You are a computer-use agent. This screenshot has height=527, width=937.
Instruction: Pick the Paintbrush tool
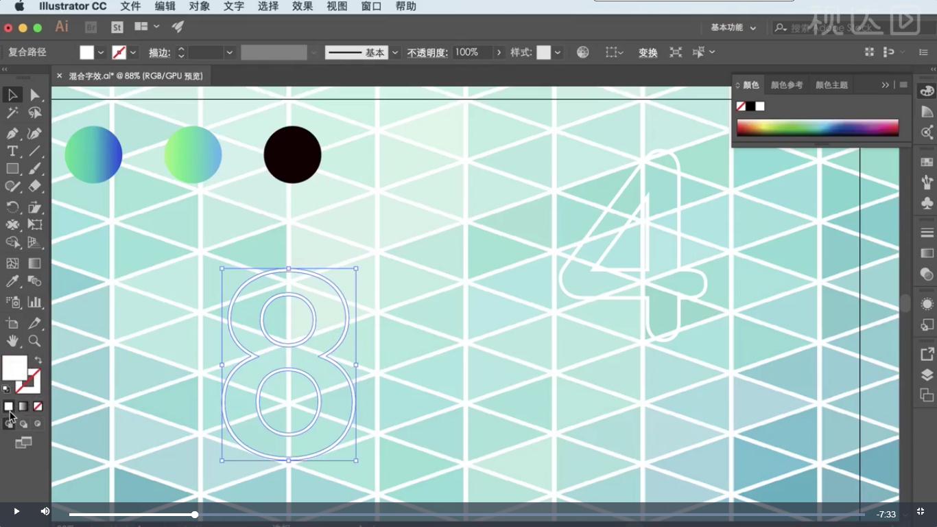(35, 169)
